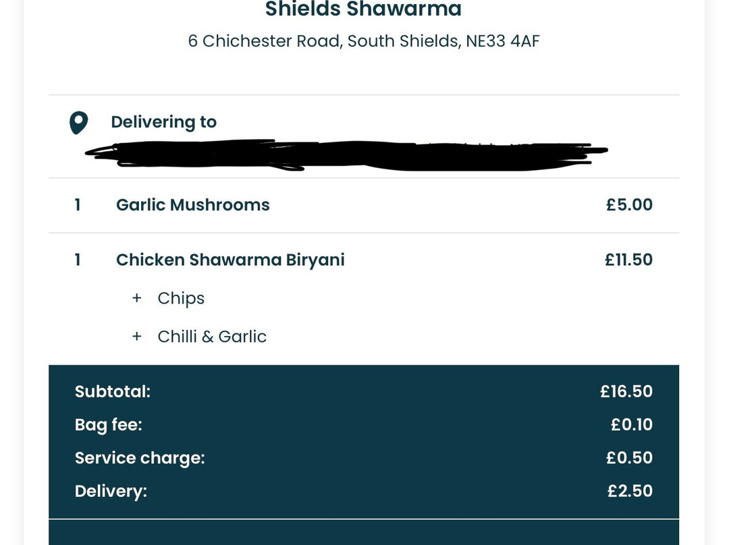Screen dimensions: 729x545
Task: Click the £5.00 price
Action: [629, 205]
